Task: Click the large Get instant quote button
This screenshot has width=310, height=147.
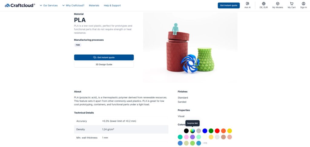Action: [104, 58]
